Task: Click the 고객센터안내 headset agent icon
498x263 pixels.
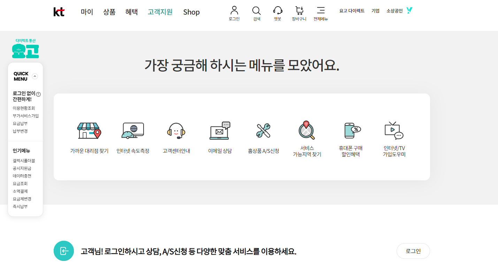Action: [x=176, y=131]
